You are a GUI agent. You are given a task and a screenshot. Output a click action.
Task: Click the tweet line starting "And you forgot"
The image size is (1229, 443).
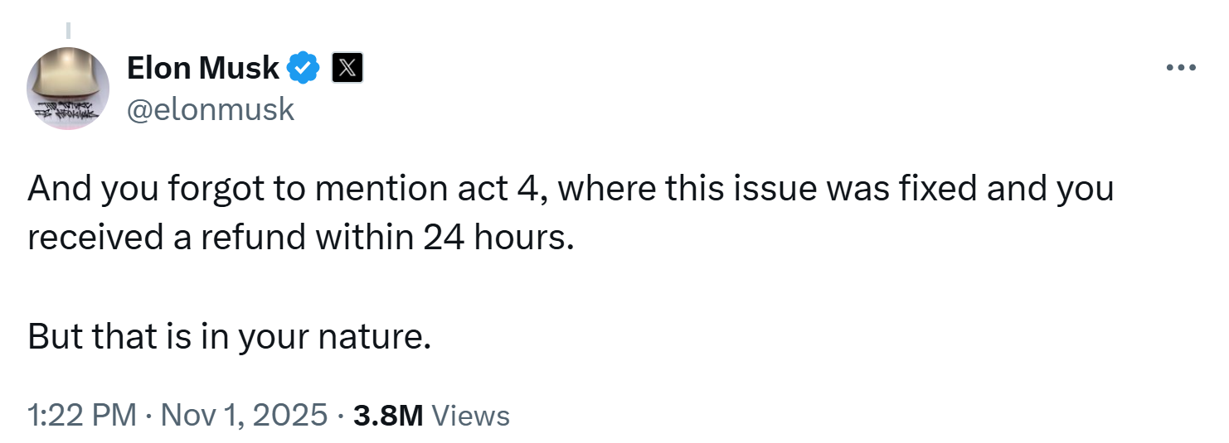pyautogui.click(x=570, y=190)
